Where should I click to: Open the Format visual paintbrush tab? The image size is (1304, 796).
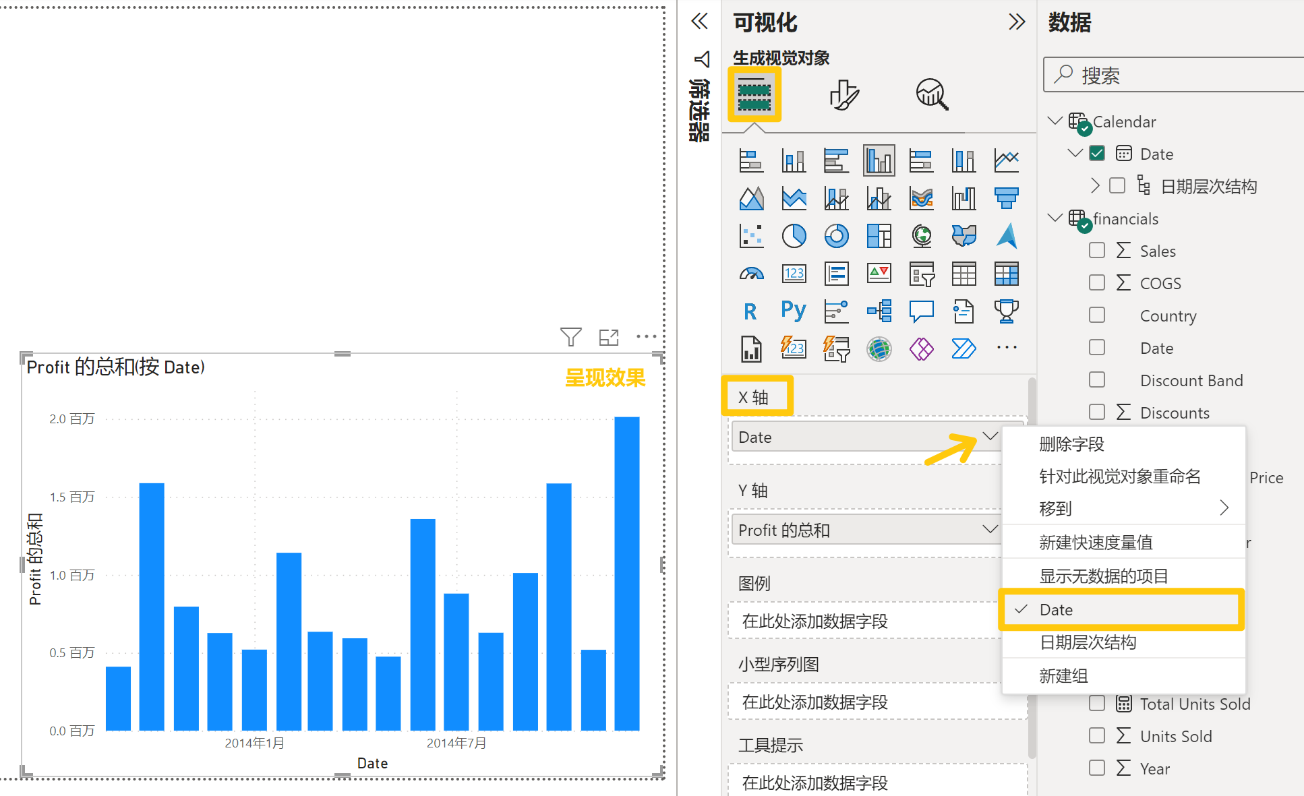(x=843, y=94)
